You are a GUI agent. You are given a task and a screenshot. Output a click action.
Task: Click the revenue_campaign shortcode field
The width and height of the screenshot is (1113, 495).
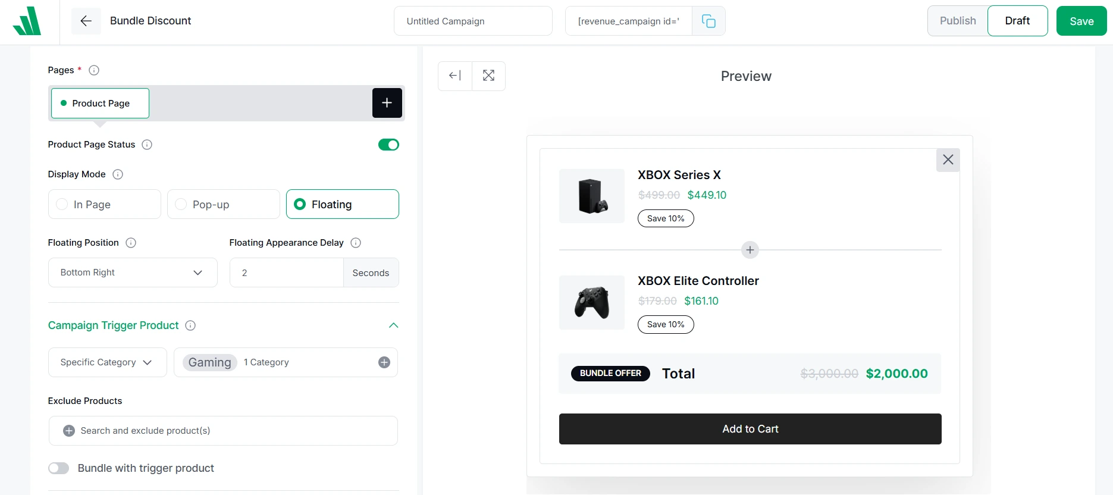629,21
